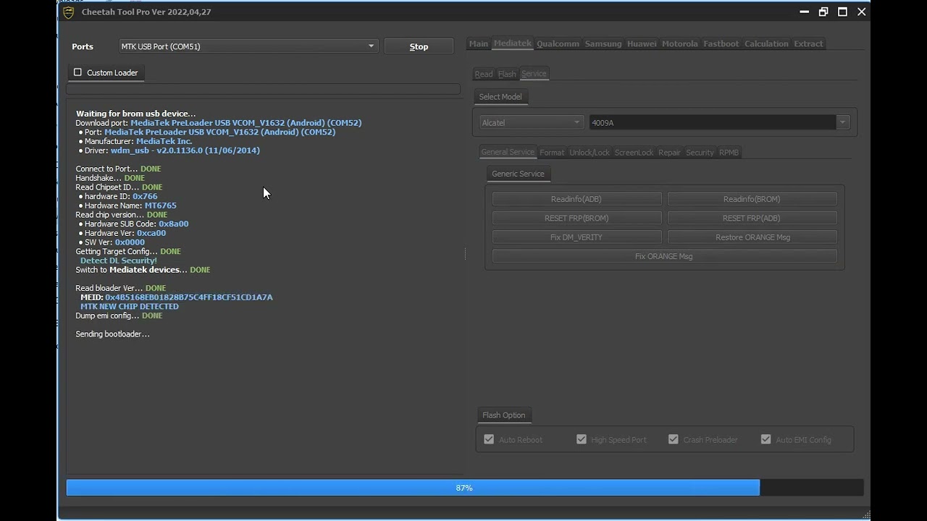Viewport: 927px width, 521px height.
Task: Click the MEID value in the log
Action: pos(189,297)
